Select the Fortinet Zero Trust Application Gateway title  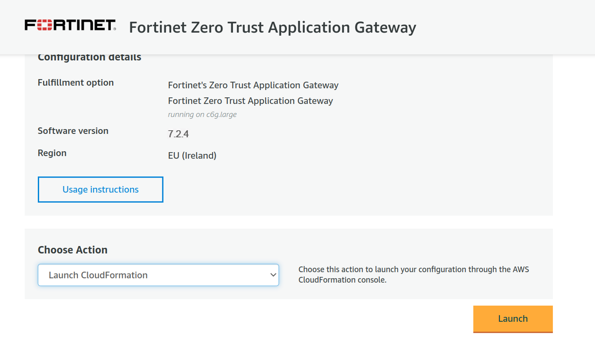pyautogui.click(x=272, y=27)
